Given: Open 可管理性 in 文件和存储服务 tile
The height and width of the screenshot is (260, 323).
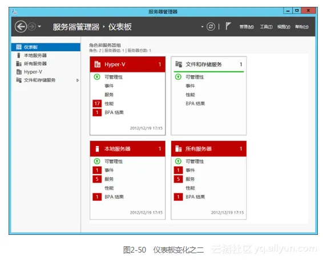Looking at the screenshot, I should pos(195,77).
